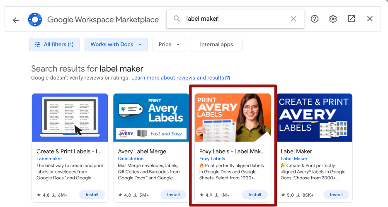Viewport: 388px width, 207px height.
Task: Open the All filters (1) panel
Action: pos(54,45)
